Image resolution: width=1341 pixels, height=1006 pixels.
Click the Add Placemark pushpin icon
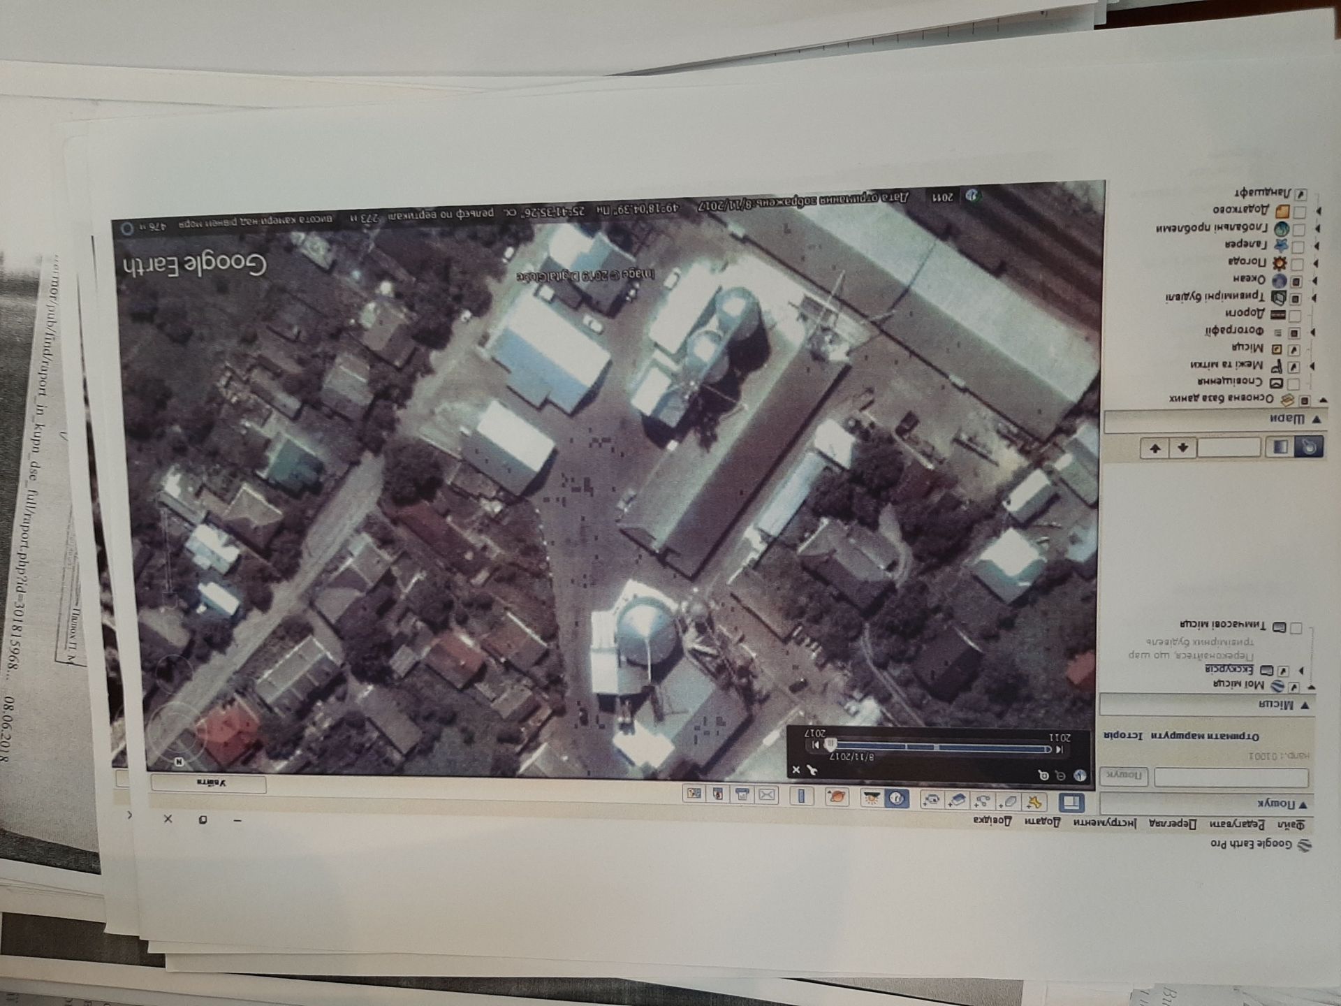(x=1034, y=802)
